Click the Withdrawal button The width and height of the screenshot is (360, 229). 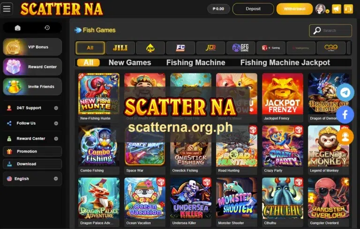click(x=294, y=9)
